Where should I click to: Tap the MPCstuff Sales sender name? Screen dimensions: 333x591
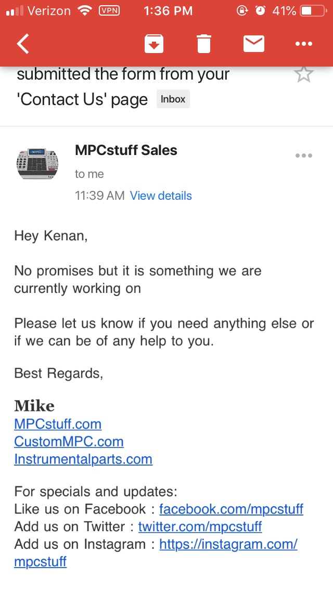point(126,150)
